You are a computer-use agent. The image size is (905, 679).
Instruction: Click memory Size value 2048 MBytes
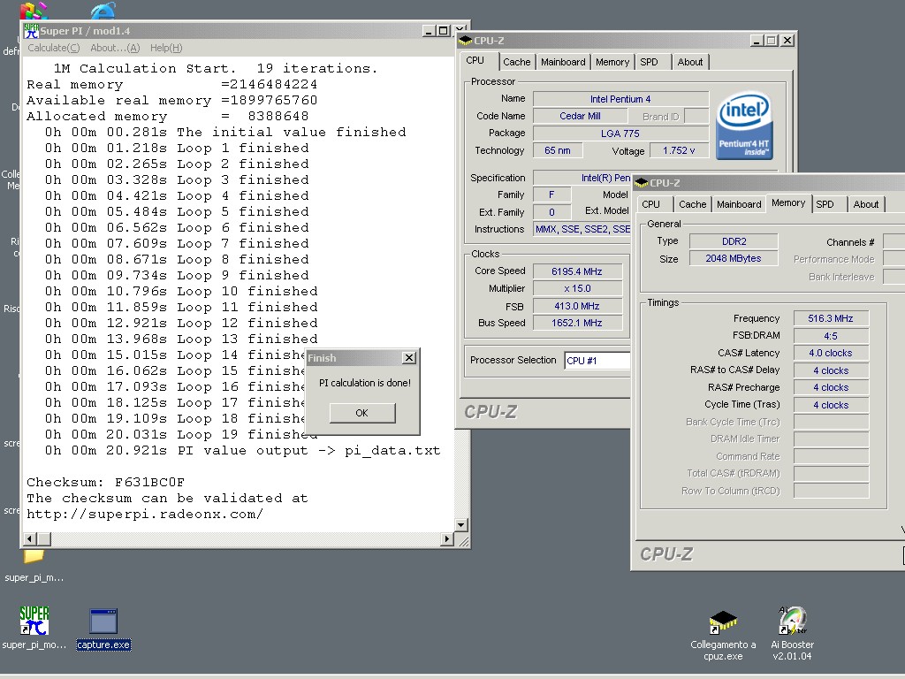pyautogui.click(x=734, y=259)
